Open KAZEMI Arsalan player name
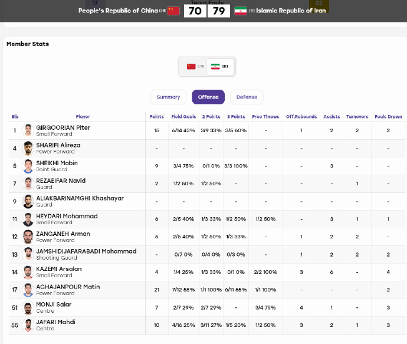Screen dimensions: 407x344 click(x=59, y=269)
